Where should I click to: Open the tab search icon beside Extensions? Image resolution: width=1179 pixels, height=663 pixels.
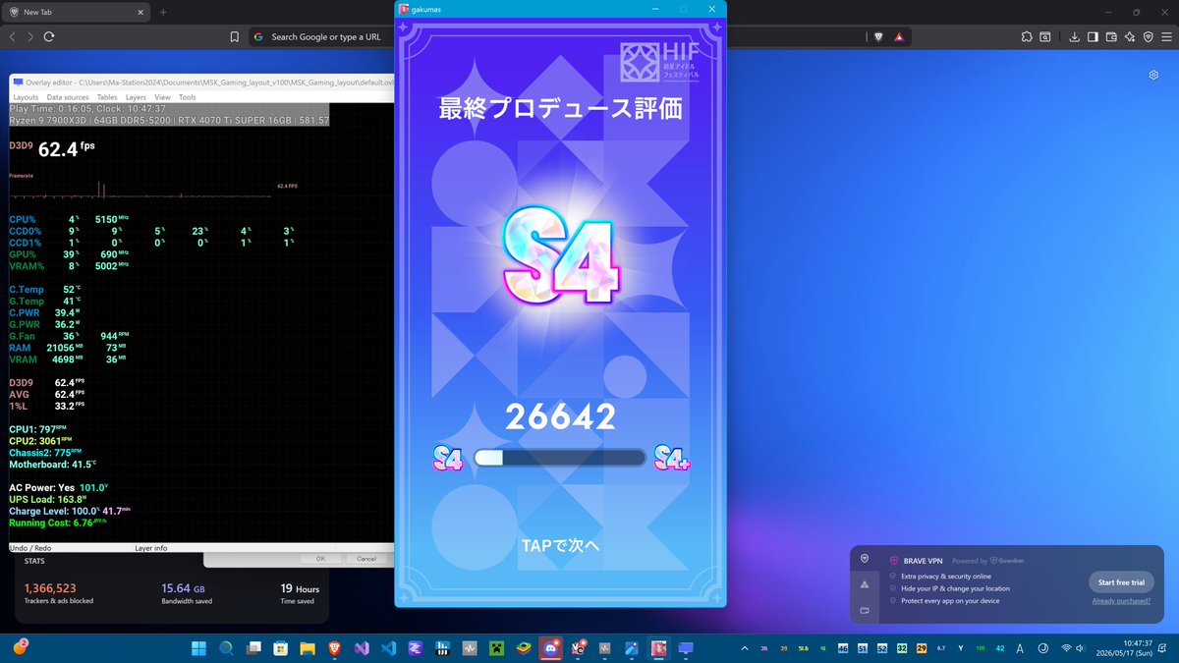point(1045,36)
